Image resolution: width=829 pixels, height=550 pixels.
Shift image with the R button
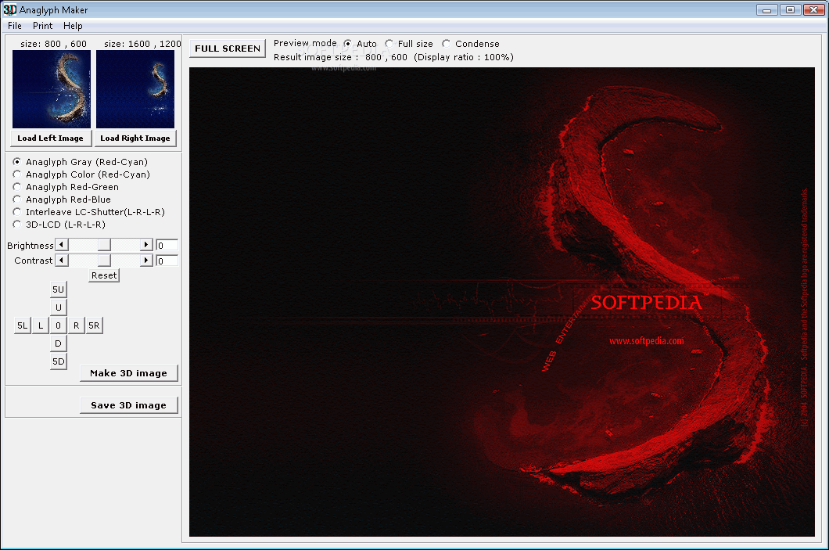[76, 325]
